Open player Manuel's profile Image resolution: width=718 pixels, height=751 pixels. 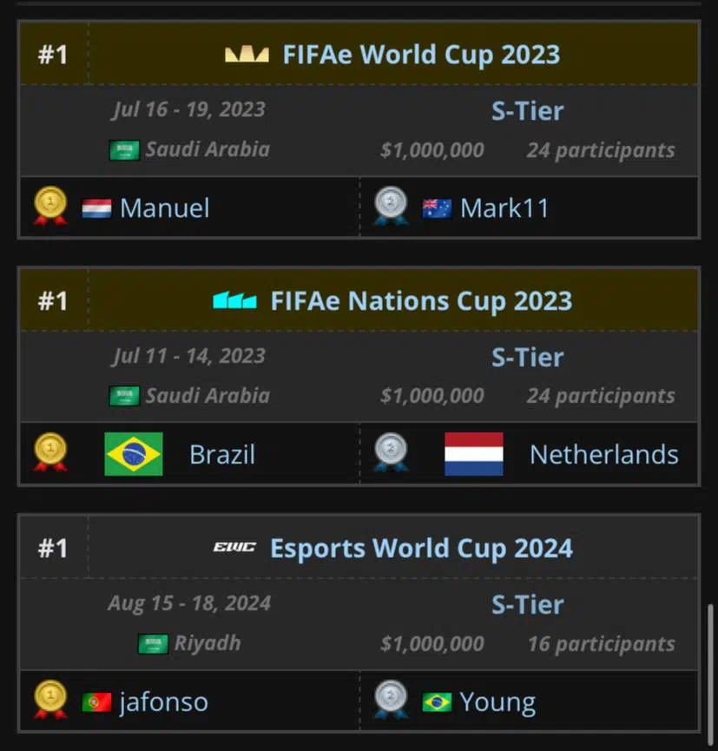coord(165,208)
